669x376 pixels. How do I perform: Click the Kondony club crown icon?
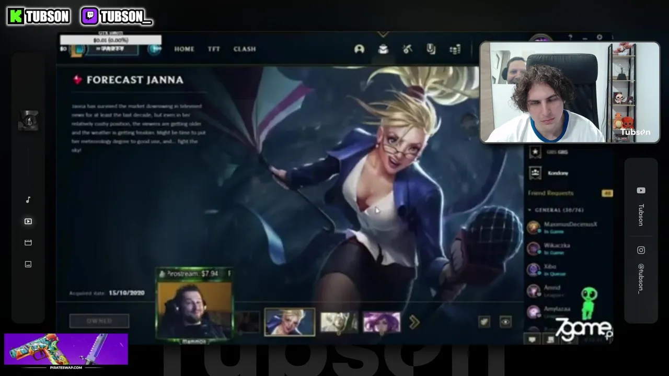pos(535,173)
